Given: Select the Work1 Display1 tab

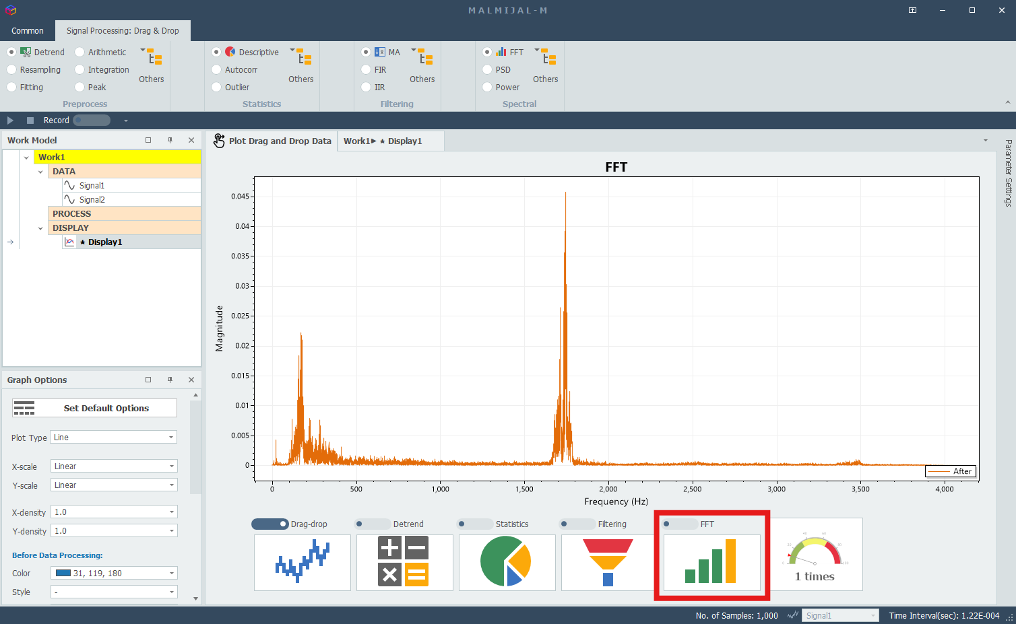Looking at the screenshot, I should coord(391,141).
